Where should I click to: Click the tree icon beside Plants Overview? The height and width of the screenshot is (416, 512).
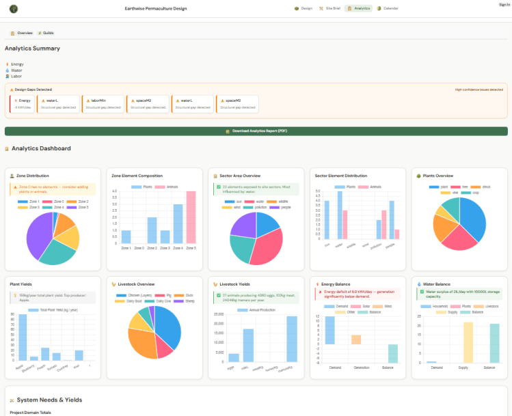418,176
